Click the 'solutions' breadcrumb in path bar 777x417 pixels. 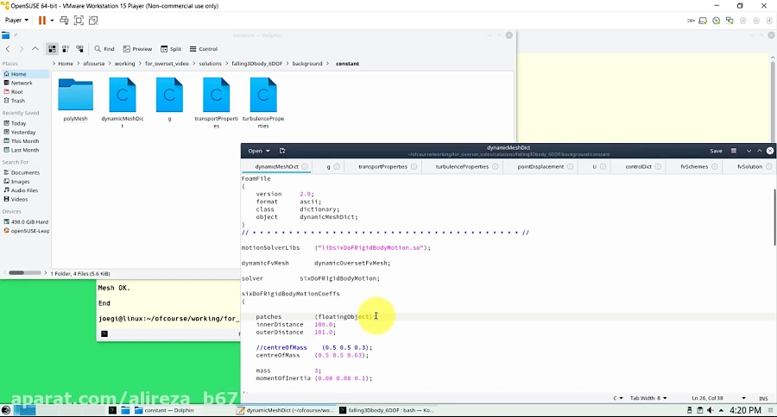[211, 64]
